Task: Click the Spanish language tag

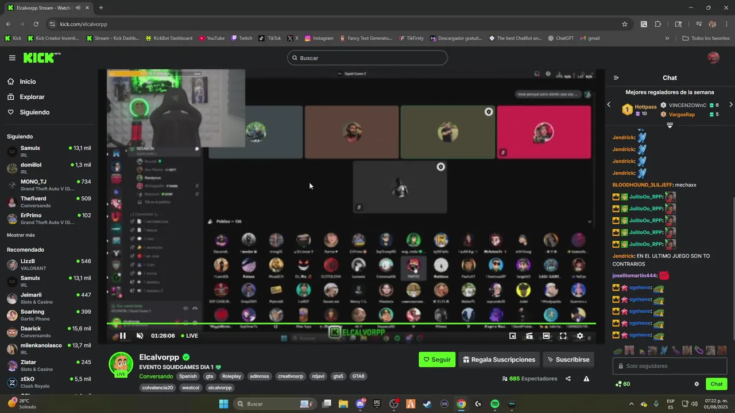Action: coord(188,376)
